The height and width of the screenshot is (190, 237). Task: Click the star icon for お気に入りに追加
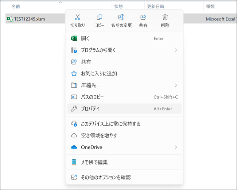pos(74,73)
